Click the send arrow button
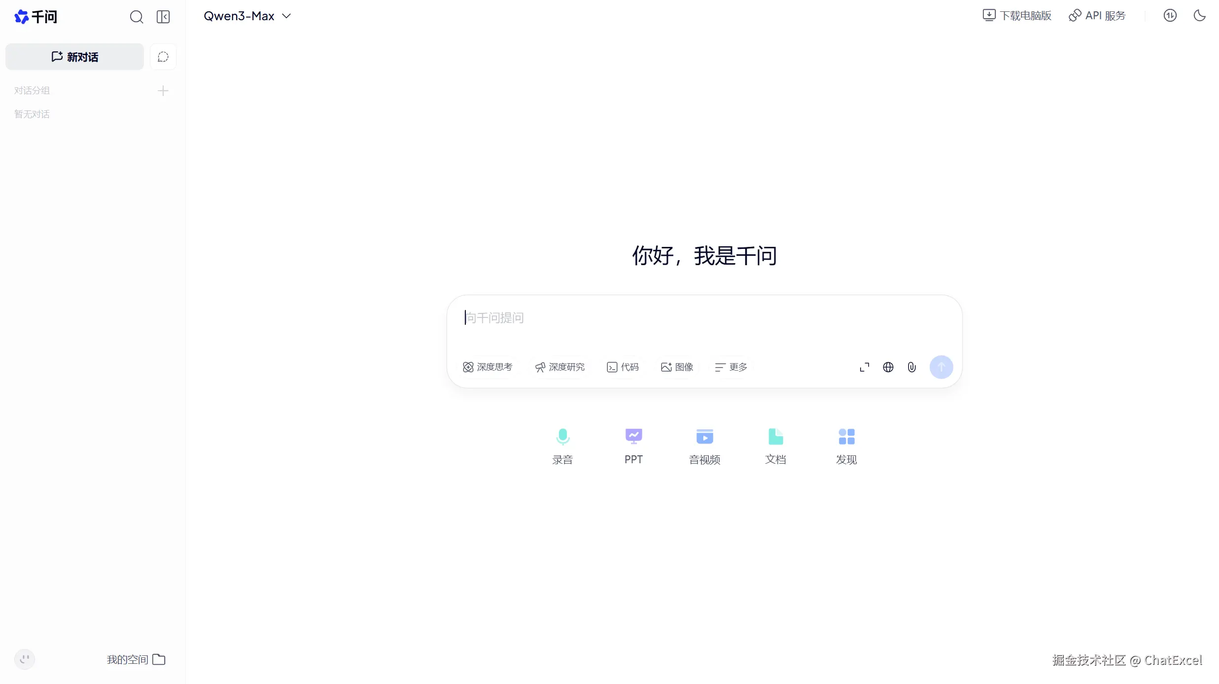 [941, 368]
